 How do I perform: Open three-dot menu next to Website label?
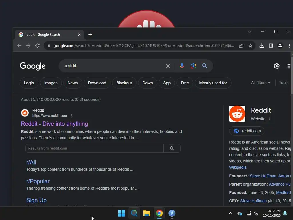pyautogui.click(x=270, y=119)
